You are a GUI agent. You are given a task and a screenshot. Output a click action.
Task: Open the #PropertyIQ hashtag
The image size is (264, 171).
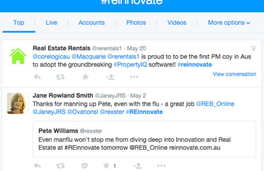click(130, 65)
